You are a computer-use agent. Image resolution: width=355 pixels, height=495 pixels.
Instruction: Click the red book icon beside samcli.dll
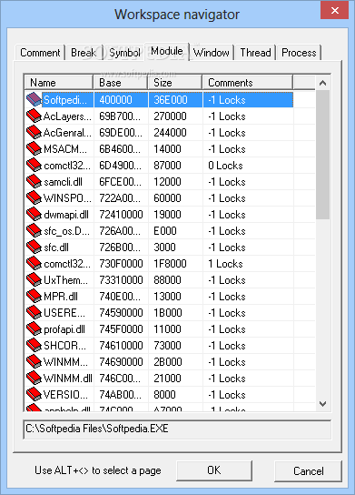pyautogui.click(x=34, y=182)
